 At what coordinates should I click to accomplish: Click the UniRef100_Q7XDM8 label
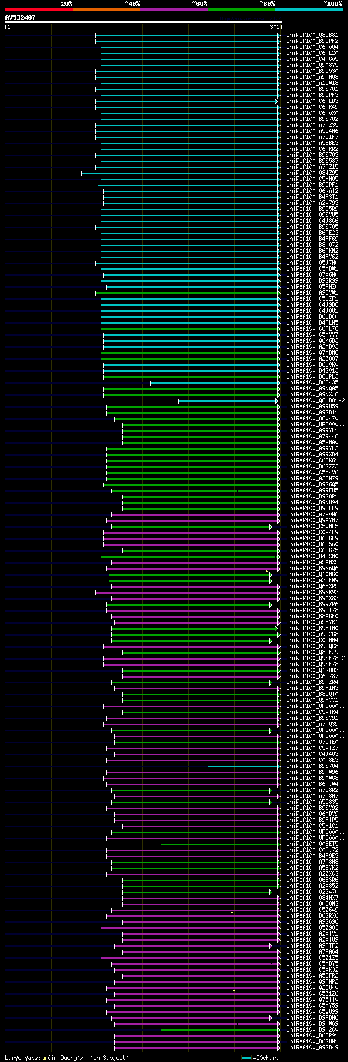click(312, 352)
